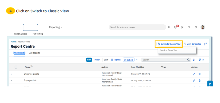This screenshot has width=220, height=103.
Task: Switch to the My Reports tab
Action: (19, 53)
